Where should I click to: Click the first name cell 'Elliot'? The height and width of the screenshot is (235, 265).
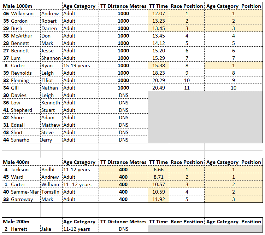pyautogui.click(x=48, y=80)
